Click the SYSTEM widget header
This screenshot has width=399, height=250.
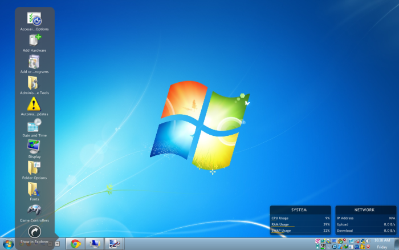(300, 209)
